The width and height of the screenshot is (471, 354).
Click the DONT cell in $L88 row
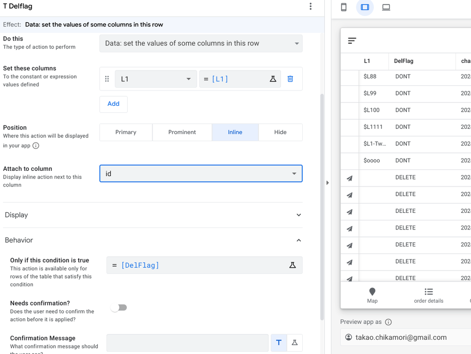pyautogui.click(x=403, y=76)
